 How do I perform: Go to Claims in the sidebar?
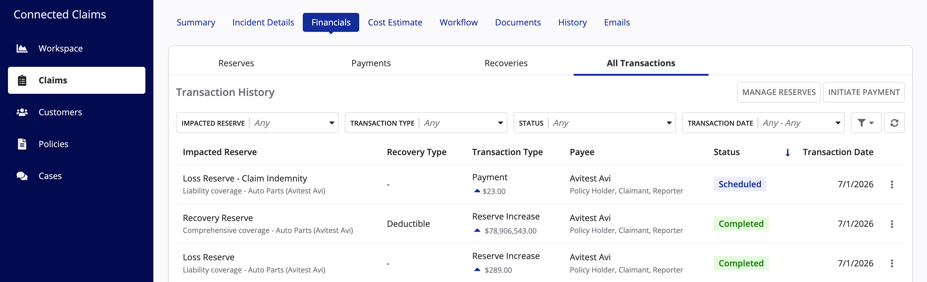(x=77, y=80)
